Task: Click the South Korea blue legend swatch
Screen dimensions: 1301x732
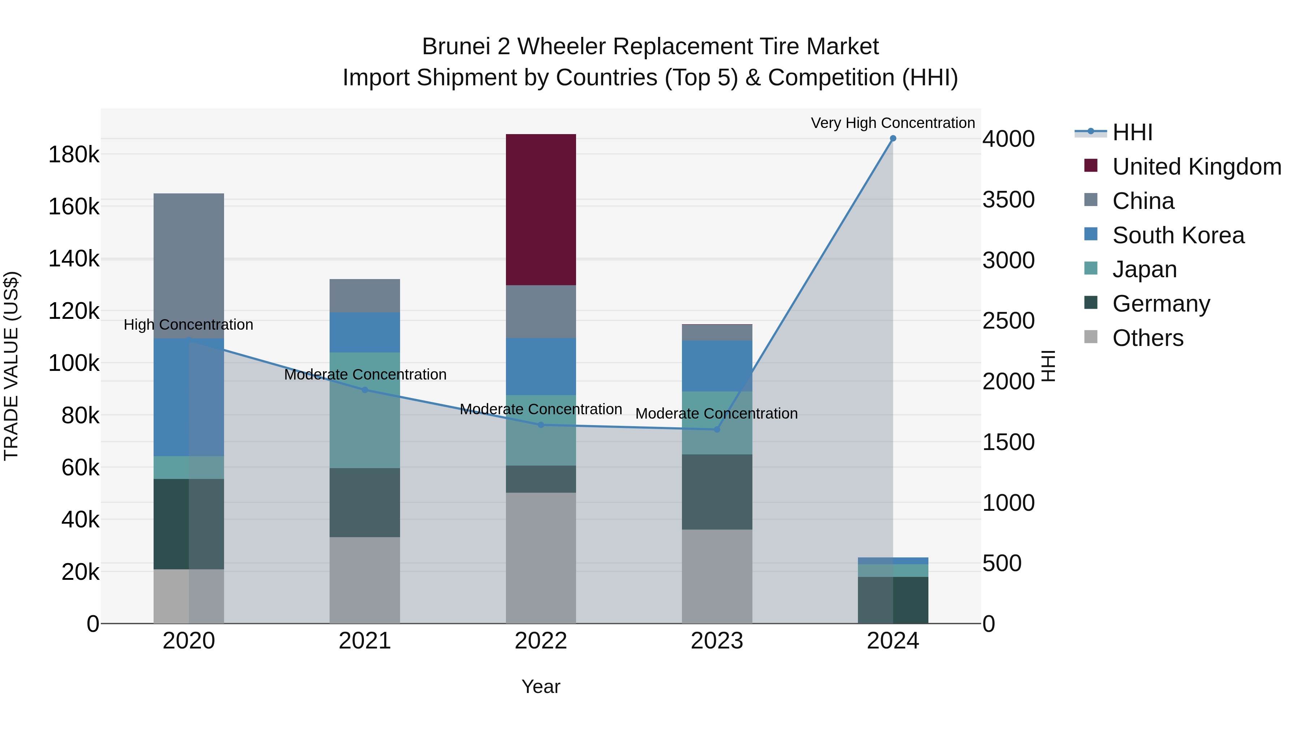Action: tap(1091, 234)
